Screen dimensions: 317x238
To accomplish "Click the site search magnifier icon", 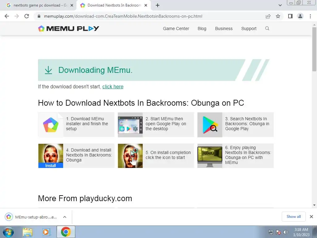I will pyautogui.click(x=267, y=28).
